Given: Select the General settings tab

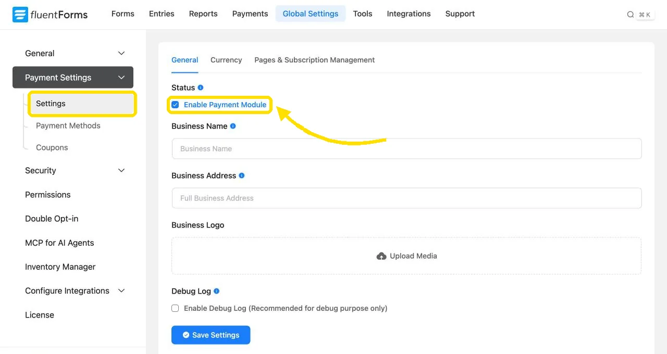Looking at the screenshot, I should (x=185, y=60).
